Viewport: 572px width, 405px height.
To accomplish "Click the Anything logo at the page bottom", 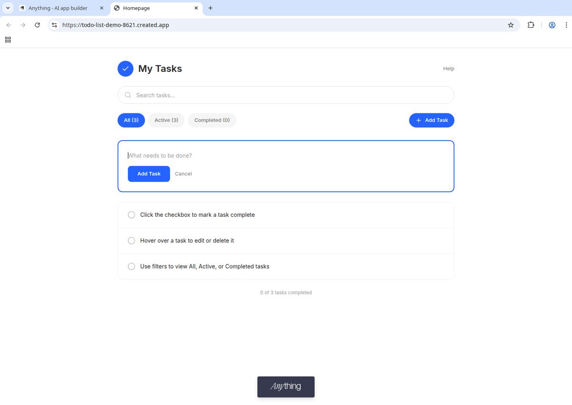I will pos(286,386).
